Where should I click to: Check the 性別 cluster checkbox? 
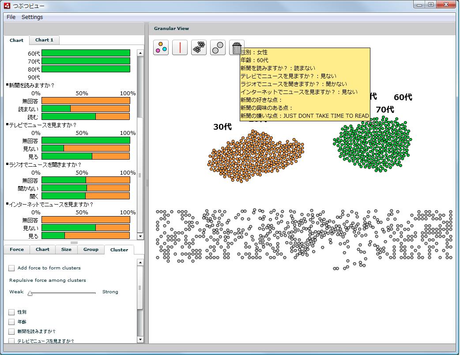pos(11,312)
